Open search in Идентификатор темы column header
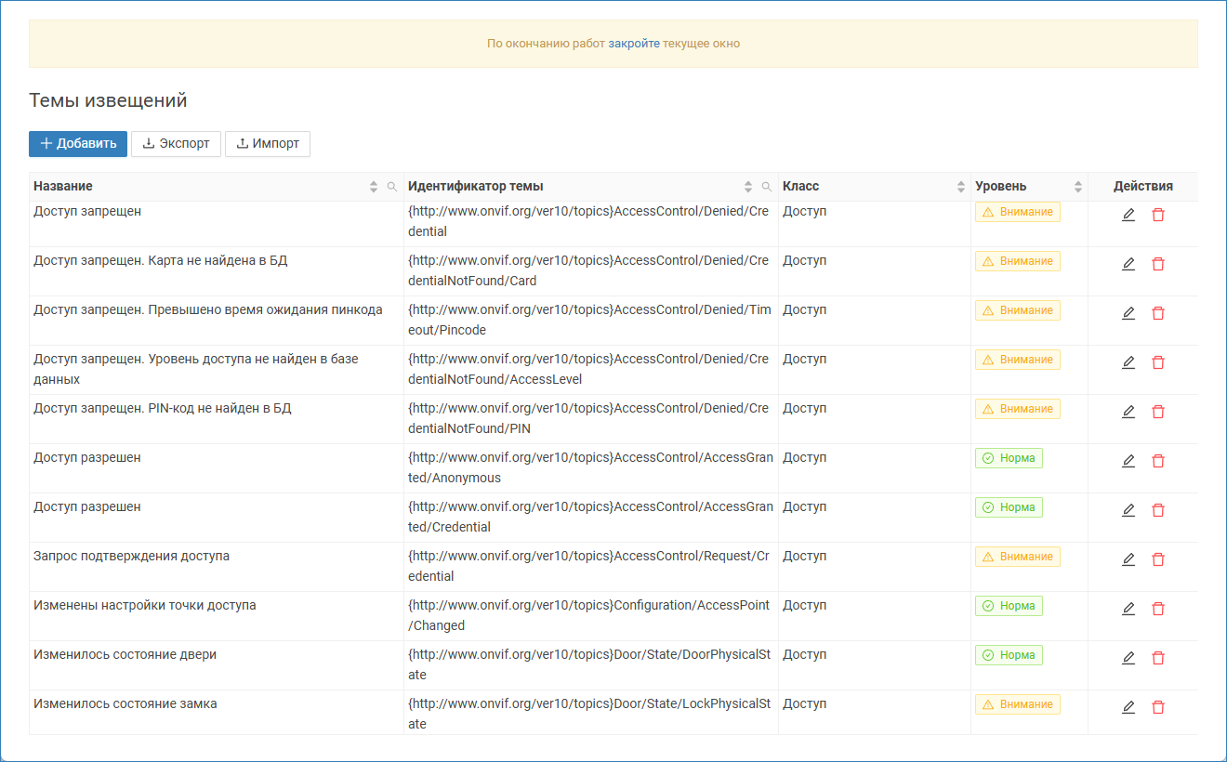Screen dimensions: 1227x762 [x=767, y=187]
